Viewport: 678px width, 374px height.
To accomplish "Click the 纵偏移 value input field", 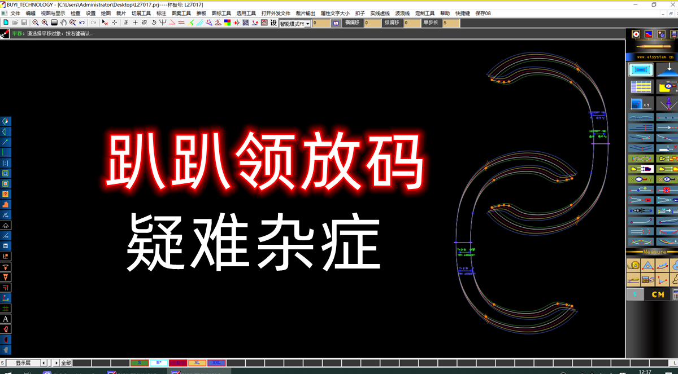I will [x=412, y=23].
